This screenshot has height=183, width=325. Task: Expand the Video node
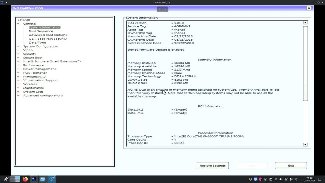[x=18, y=50]
